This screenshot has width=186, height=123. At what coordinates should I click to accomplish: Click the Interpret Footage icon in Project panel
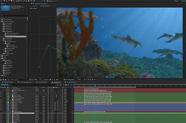point(1,80)
